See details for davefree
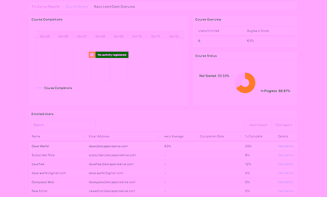This screenshot has height=197, width=327. tap(286, 164)
